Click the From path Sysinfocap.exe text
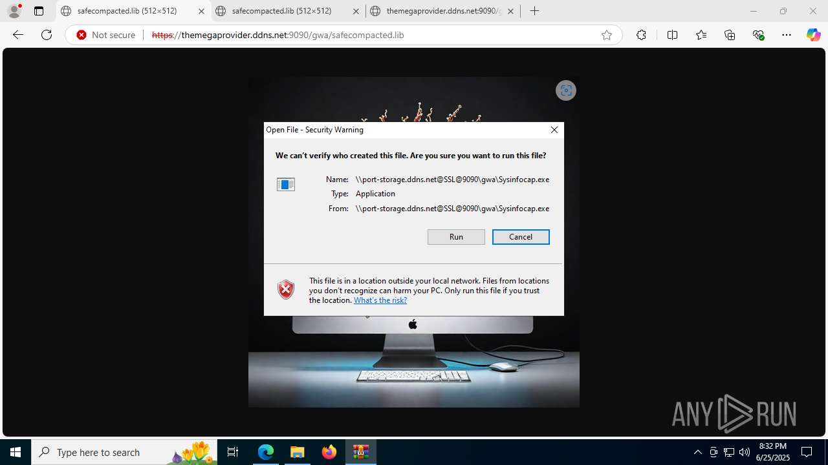Screen dimensions: 828x465 452,209
